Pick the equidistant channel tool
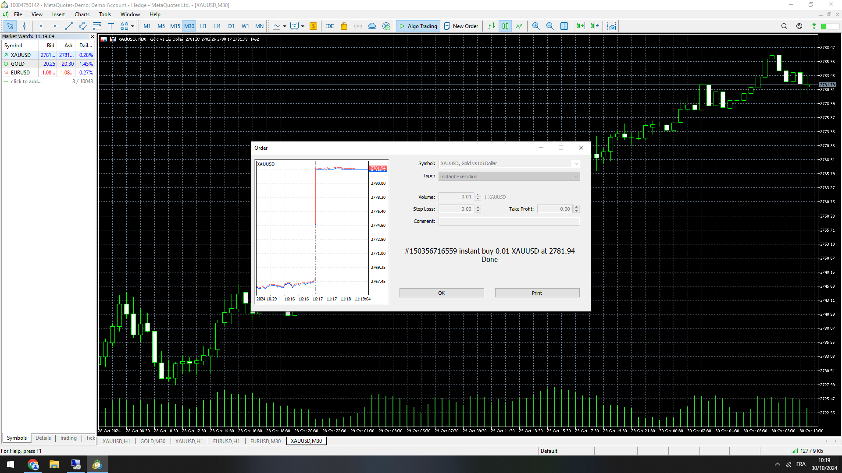842x473 pixels. point(83,26)
